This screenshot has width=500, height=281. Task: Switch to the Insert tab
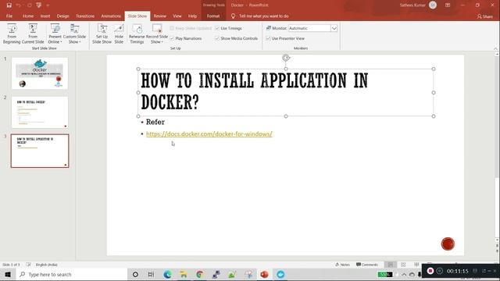pyautogui.click(x=45, y=16)
